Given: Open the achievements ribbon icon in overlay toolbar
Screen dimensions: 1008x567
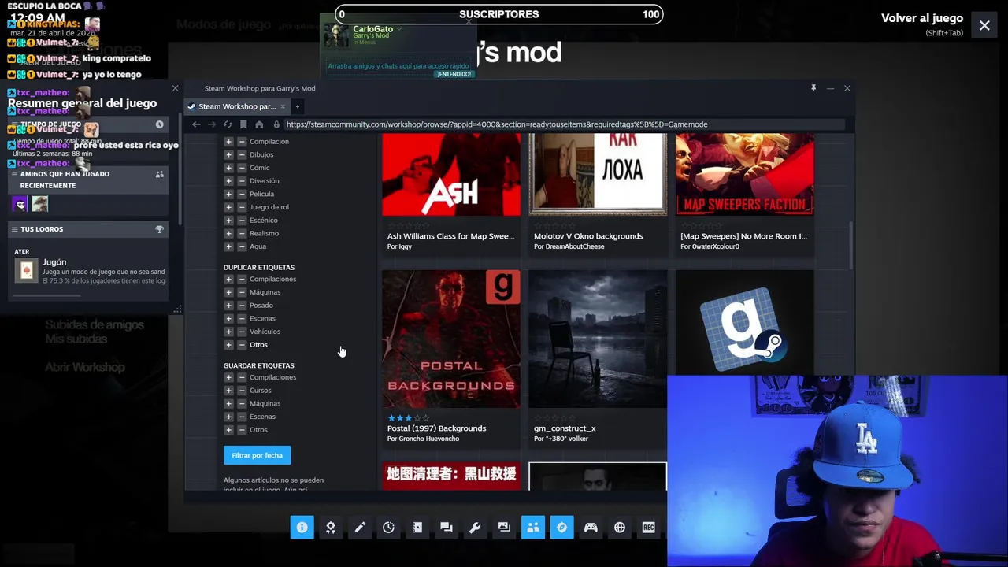Looking at the screenshot, I should [331, 528].
